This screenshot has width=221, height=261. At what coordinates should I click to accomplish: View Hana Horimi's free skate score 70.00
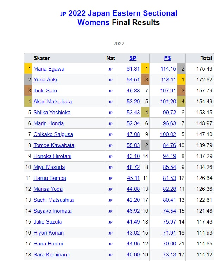pos(169,244)
